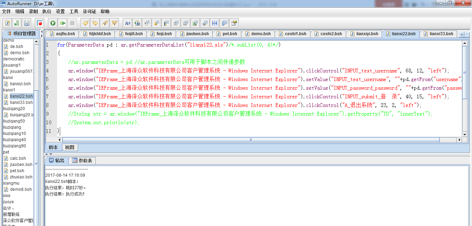This screenshot has width=472, height=226.
Task: Select the 项目管理器 panel tab
Action: point(21,33)
